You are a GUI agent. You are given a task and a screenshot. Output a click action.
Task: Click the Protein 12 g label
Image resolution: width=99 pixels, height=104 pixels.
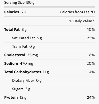click(15, 97)
